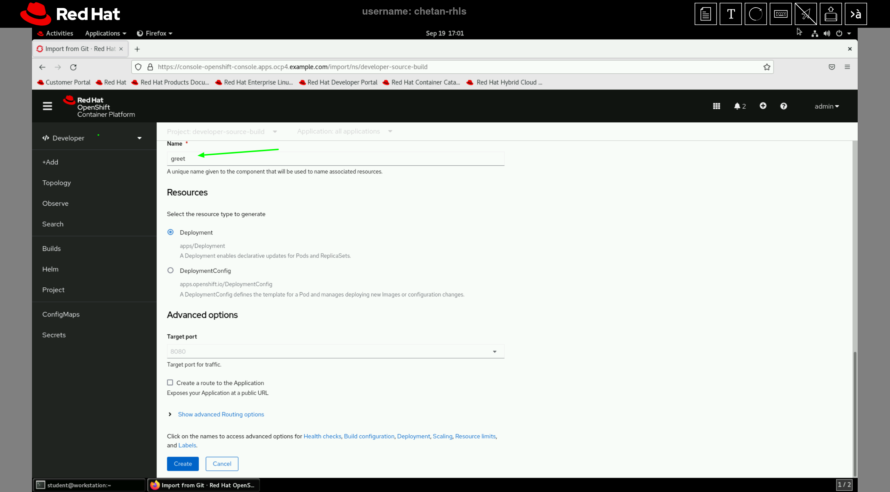Click the Create button
The width and height of the screenshot is (890, 492).
pos(183,464)
